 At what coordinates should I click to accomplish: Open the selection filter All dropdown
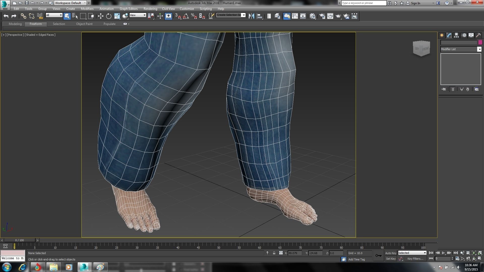[54, 15]
